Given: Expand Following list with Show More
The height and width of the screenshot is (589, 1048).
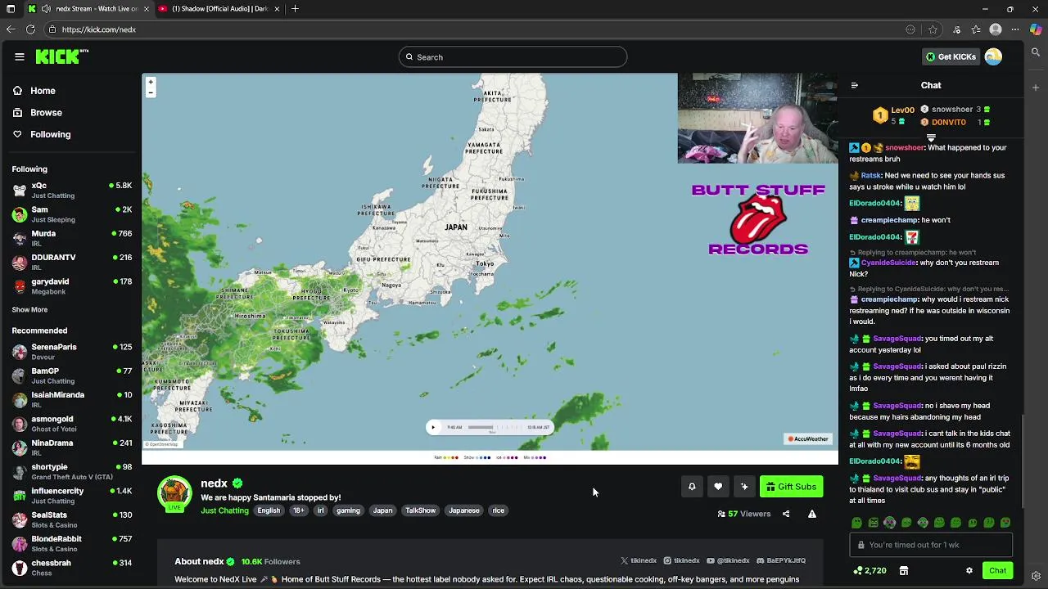Looking at the screenshot, I should 29,310.
